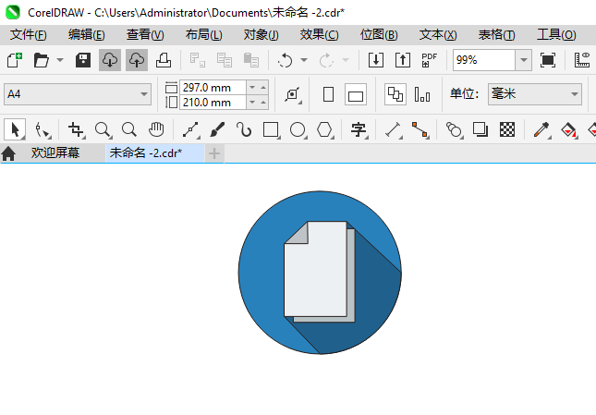Select the Eyedropper tool
Image resolution: width=596 pixels, height=415 pixels.
tap(541, 129)
